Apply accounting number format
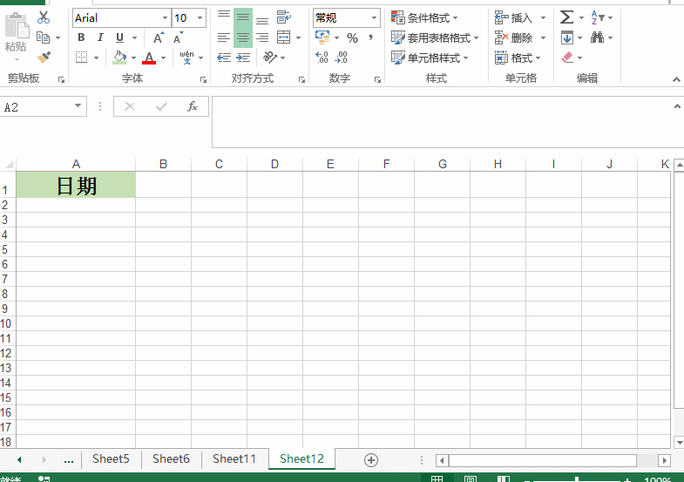The width and height of the screenshot is (684, 482). click(x=322, y=37)
